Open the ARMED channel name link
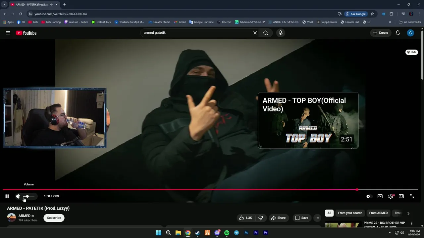 pos(25,216)
